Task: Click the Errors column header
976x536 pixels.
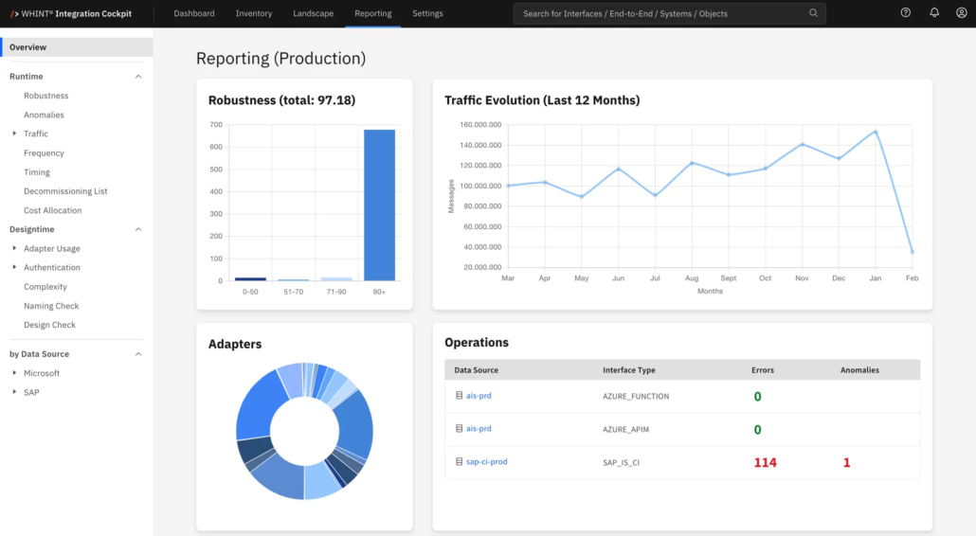Action: (x=763, y=370)
